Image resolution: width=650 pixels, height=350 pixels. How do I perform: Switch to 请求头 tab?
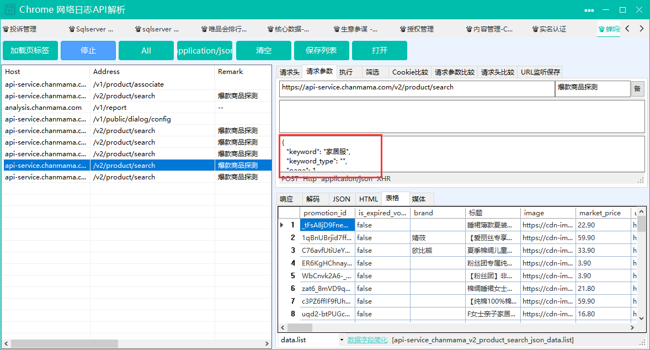coord(289,72)
